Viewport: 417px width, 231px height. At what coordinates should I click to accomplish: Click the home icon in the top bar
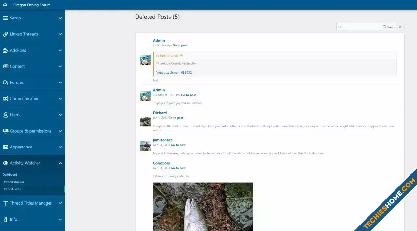point(5,5)
